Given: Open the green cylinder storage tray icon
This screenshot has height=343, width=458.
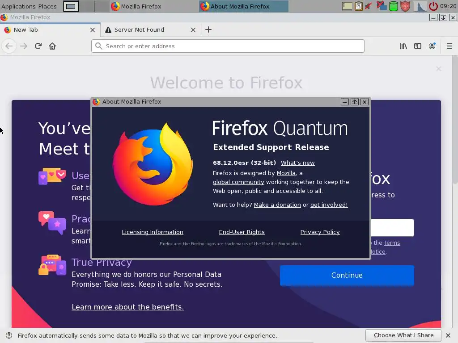Looking at the screenshot, I should (x=394, y=6).
